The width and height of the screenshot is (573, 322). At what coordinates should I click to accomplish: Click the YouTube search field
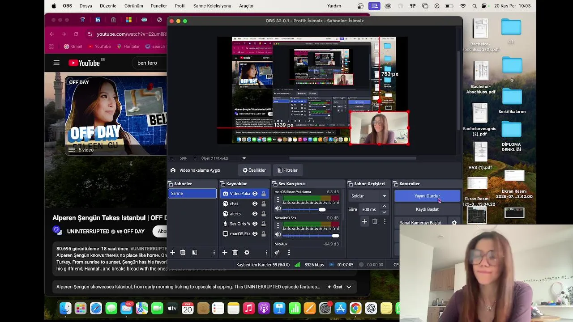pos(150,63)
